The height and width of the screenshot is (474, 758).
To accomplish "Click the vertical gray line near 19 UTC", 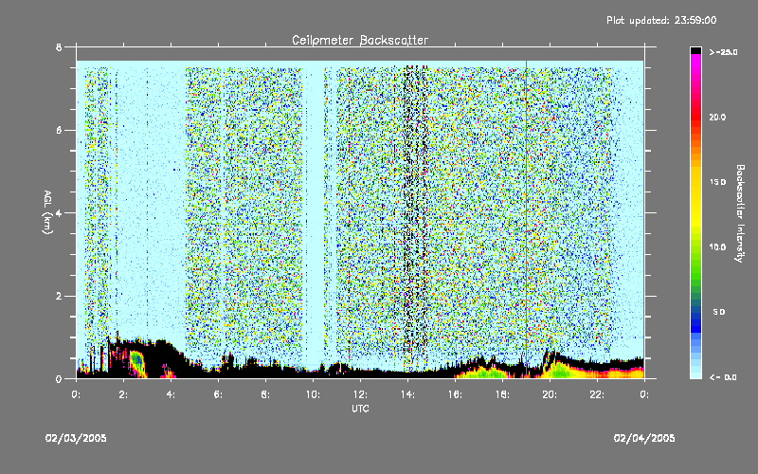I will click(x=526, y=218).
